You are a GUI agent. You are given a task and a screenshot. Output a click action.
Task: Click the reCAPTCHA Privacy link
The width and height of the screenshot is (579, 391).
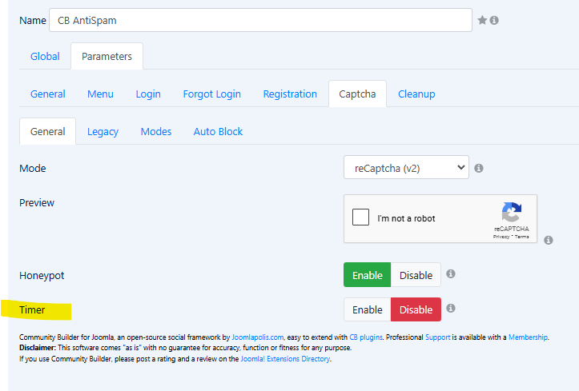(501, 237)
